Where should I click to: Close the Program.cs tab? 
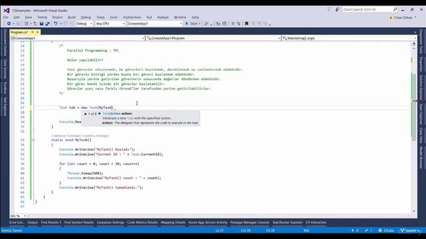click(x=37, y=33)
